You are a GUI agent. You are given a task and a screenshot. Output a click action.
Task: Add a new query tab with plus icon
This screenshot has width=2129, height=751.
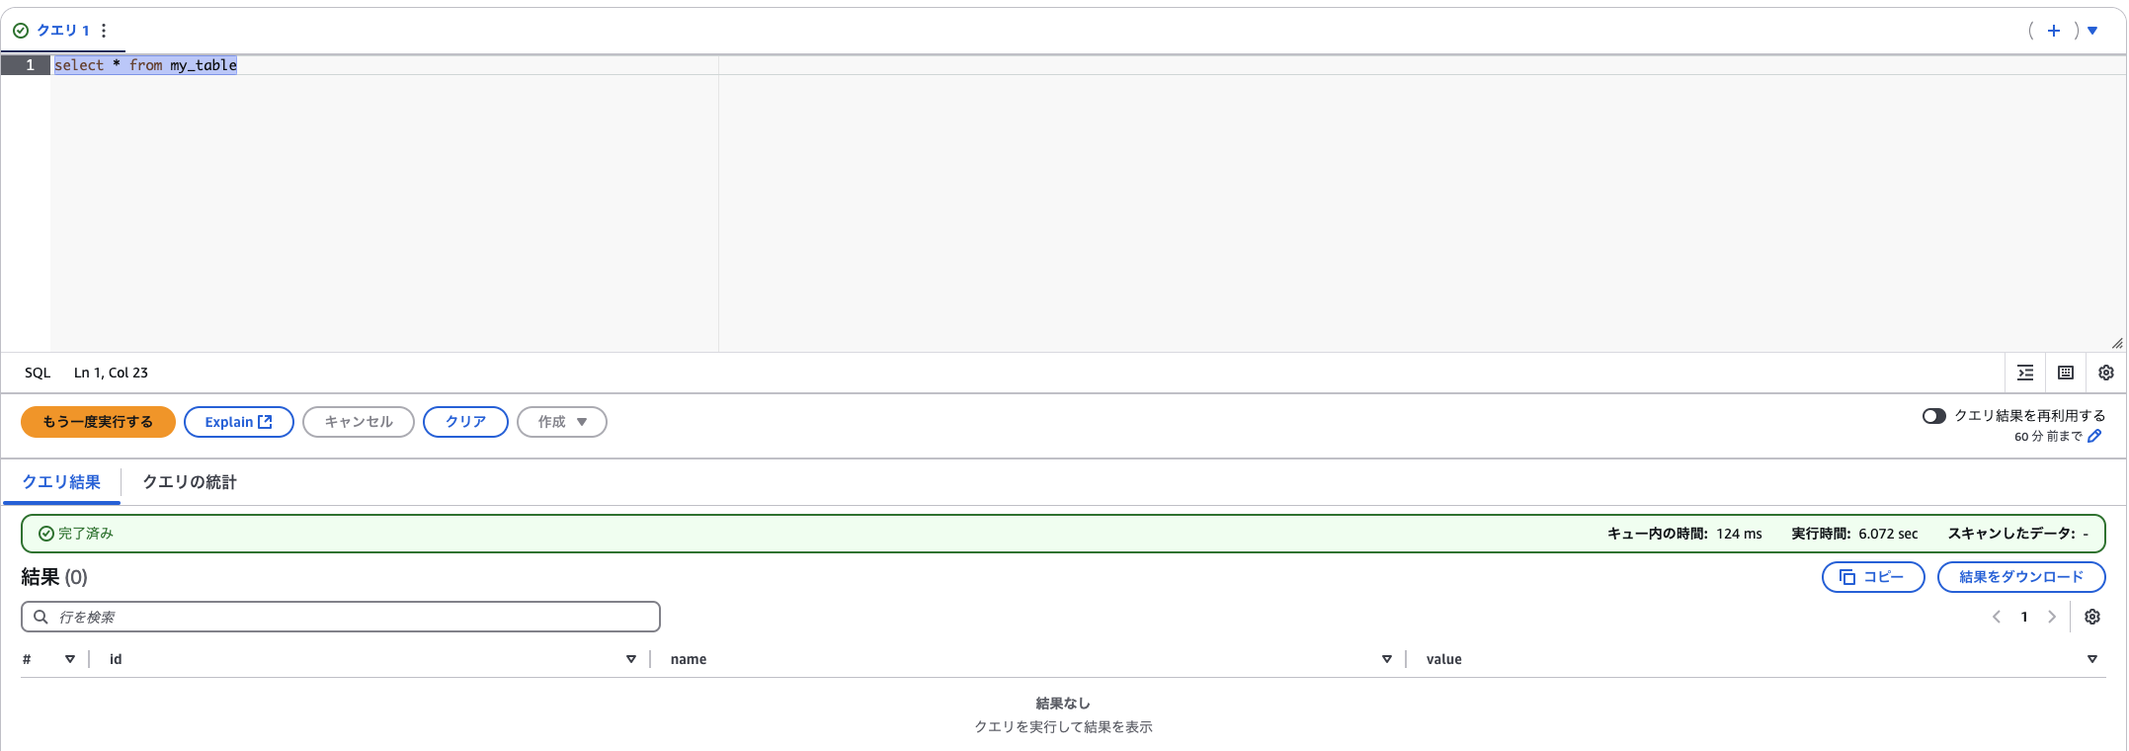pyautogui.click(x=2054, y=31)
